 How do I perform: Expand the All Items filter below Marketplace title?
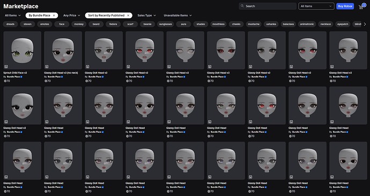coord(13,16)
